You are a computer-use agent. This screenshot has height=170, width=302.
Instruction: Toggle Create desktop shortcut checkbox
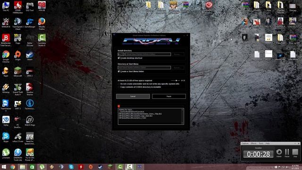point(118,58)
